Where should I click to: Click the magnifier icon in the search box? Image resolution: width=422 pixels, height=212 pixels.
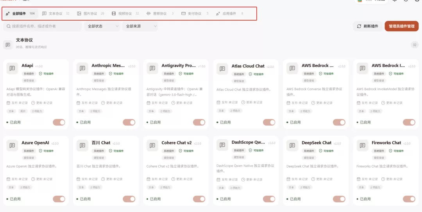[9, 26]
